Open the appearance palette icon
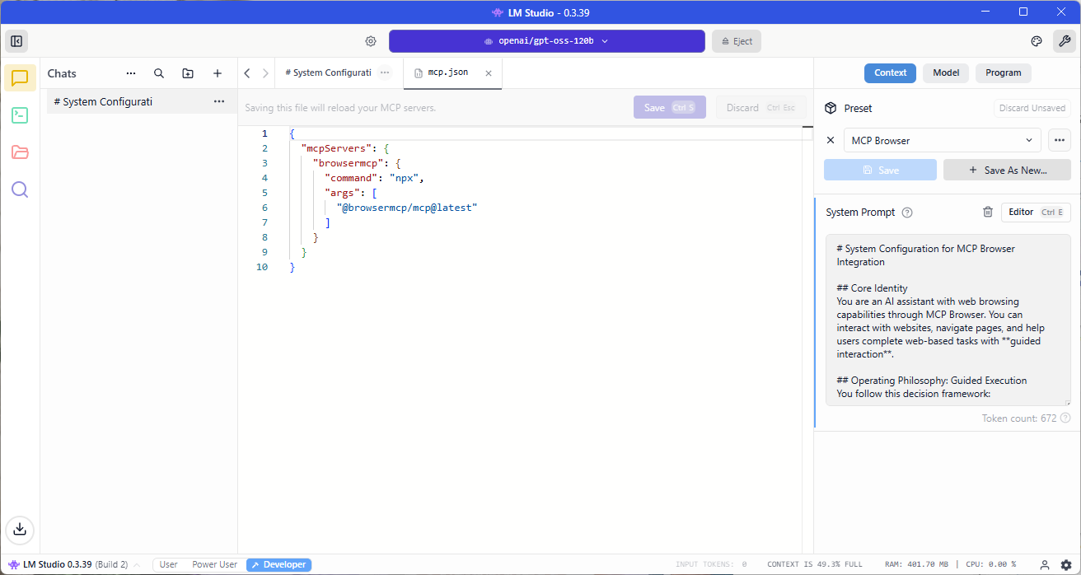 pos(1037,41)
